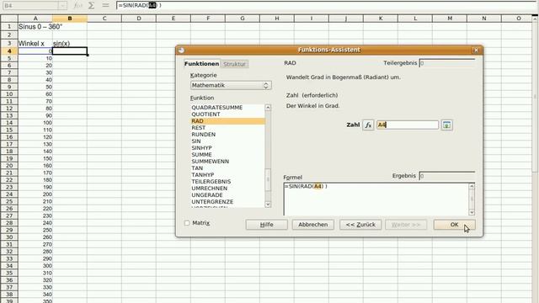Click the fx button next to Zahl field
539x303 pixels.
tap(368, 125)
